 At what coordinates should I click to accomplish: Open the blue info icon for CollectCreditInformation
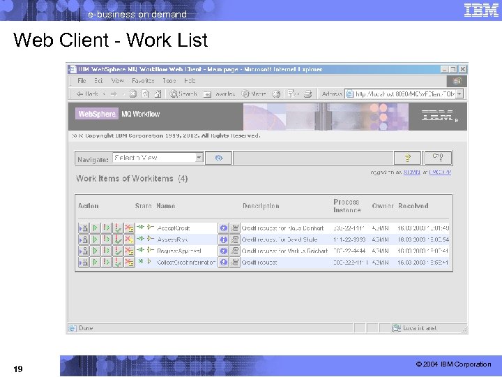(224, 263)
